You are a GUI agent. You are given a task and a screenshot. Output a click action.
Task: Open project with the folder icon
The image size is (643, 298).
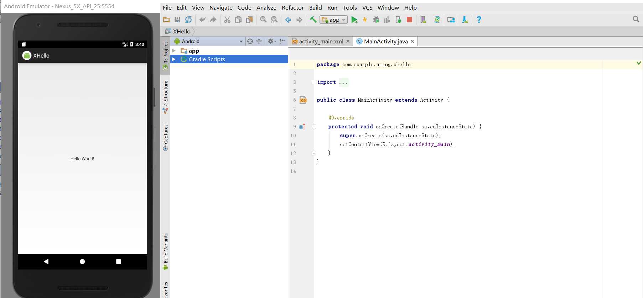pyautogui.click(x=166, y=20)
